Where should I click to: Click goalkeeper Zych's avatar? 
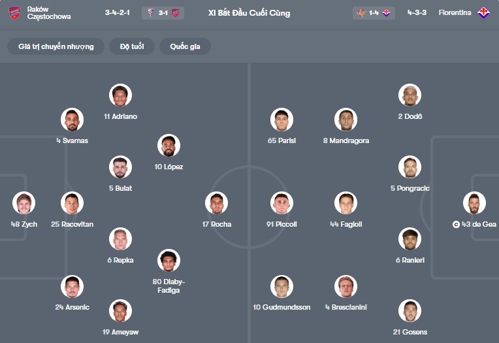24,203
